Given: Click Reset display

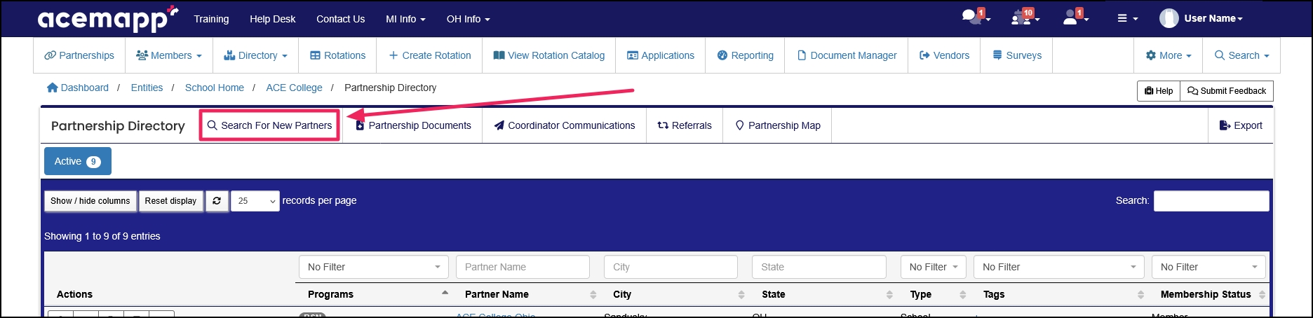Looking at the screenshot, I should pyautogui.click(x=171, y=201).
